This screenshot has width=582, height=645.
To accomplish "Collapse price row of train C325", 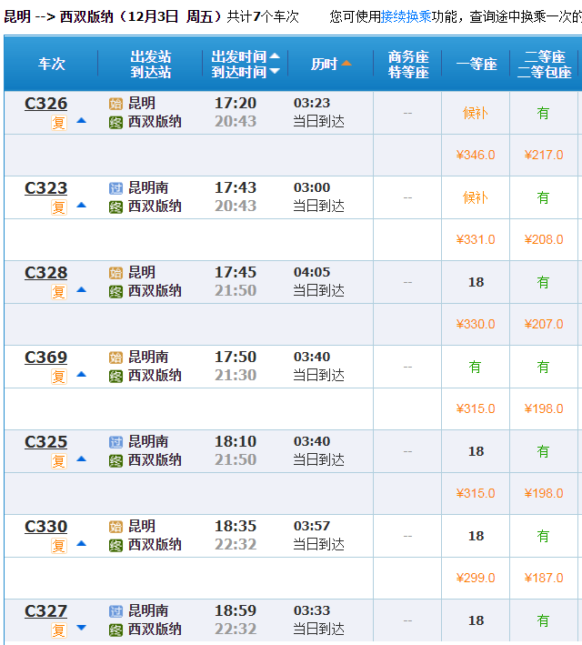I will 82,459.
